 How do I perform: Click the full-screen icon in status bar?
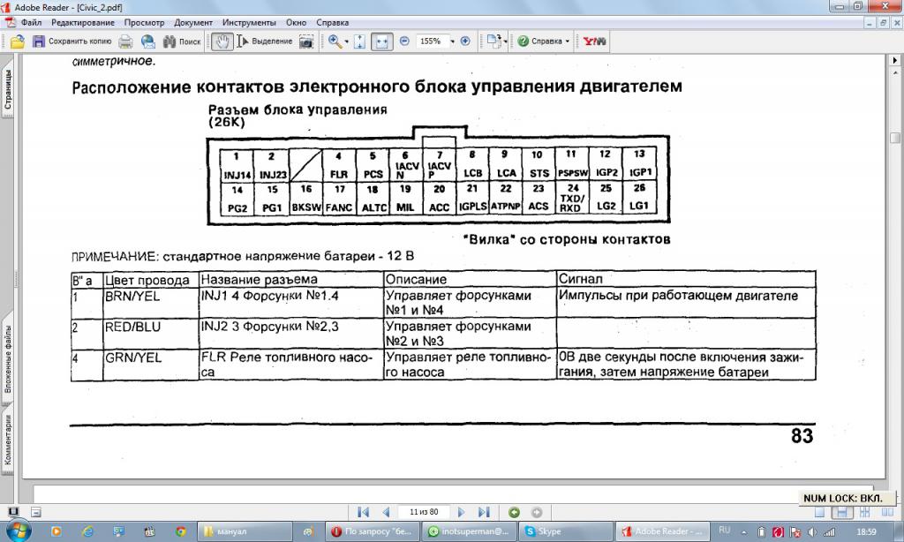coord(13,511)
